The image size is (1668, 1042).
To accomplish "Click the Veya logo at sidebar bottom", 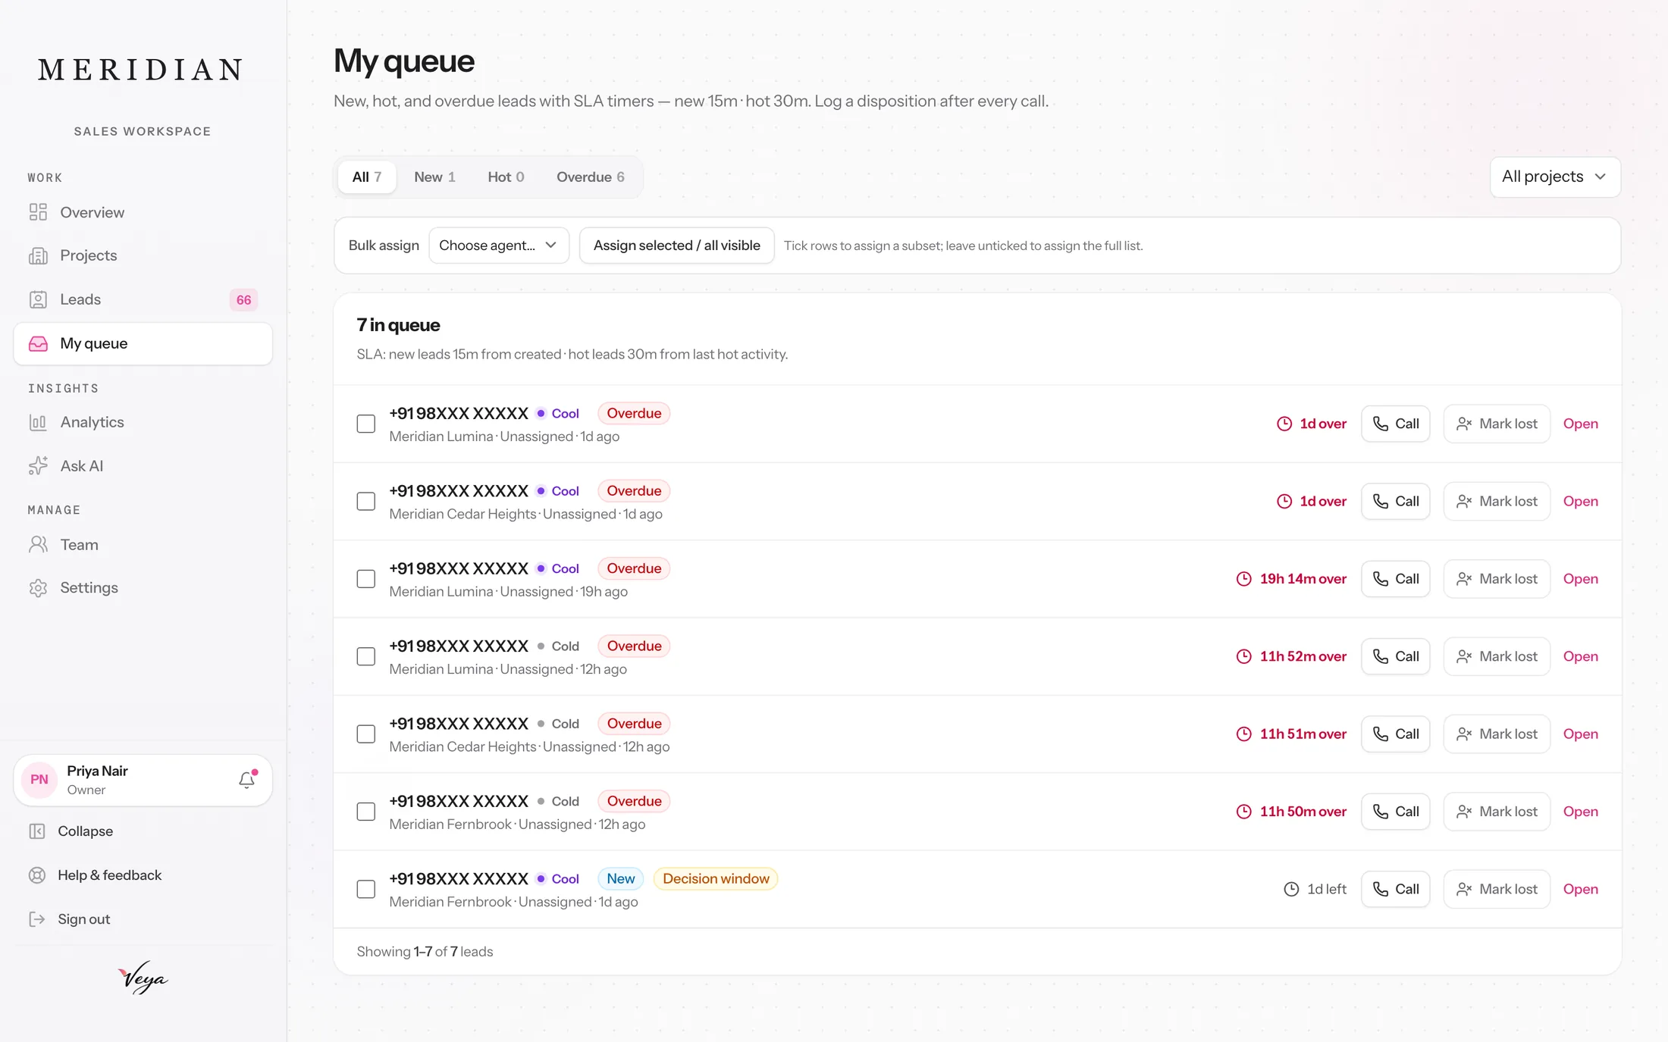I will [143, 978].
